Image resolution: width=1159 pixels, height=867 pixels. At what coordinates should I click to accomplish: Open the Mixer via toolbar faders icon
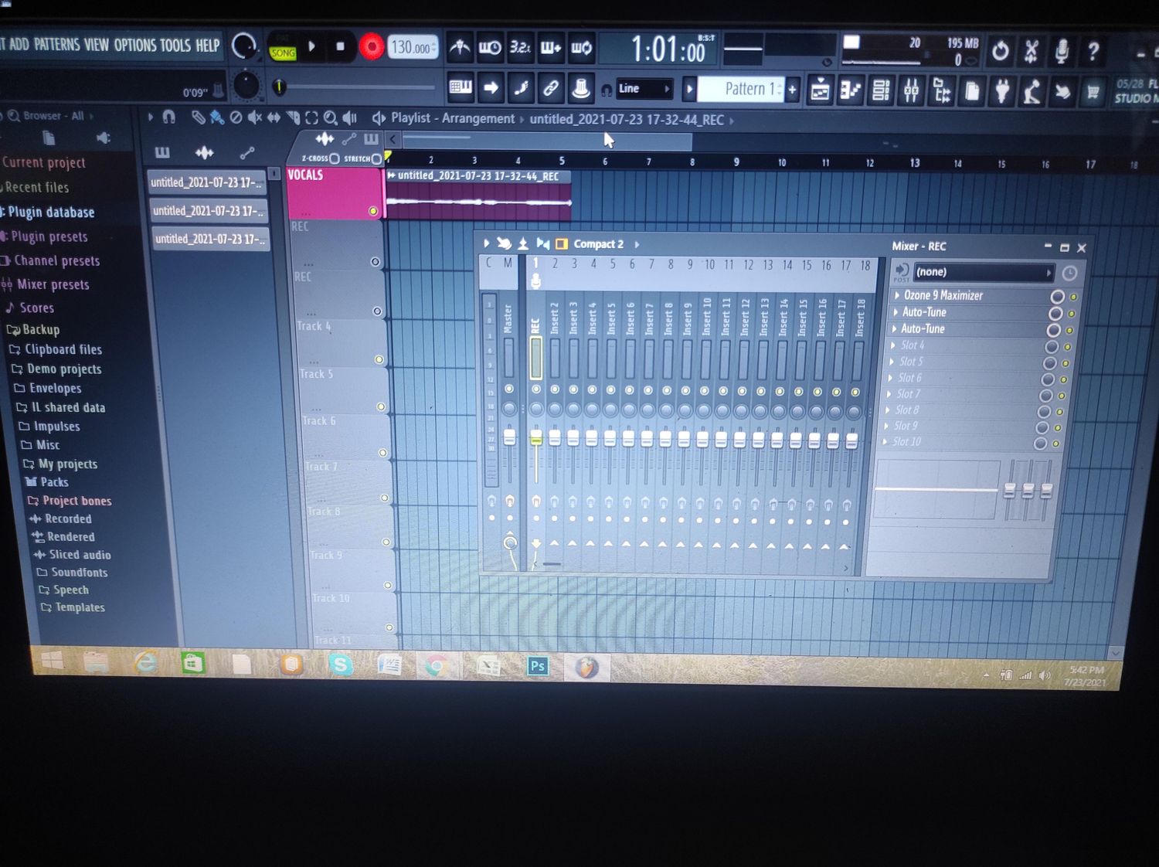pyautogui.click(x=912, y=91)
